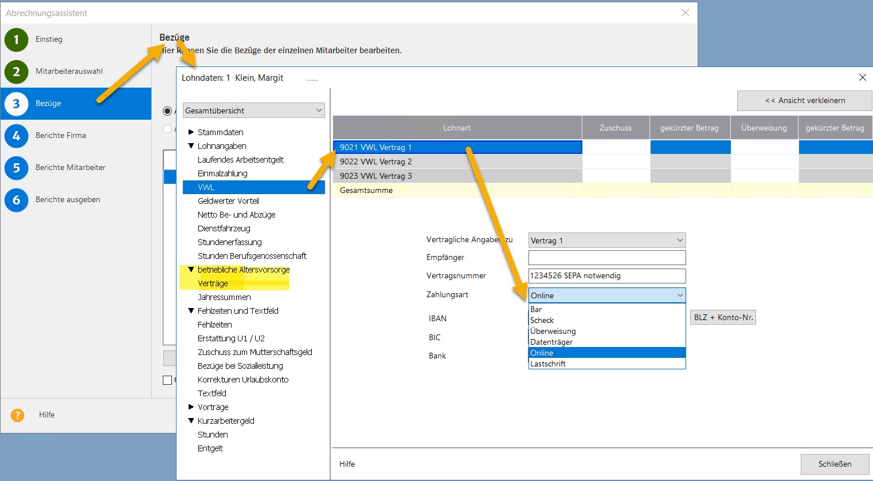
Task: Click the BLZ + Konto-Nr. button
Action: click(x=723, y=317)
